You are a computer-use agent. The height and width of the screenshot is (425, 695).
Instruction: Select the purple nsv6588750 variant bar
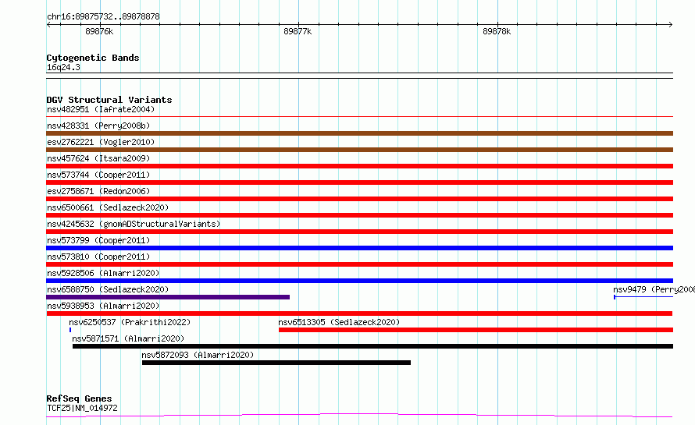coord(168,297)
